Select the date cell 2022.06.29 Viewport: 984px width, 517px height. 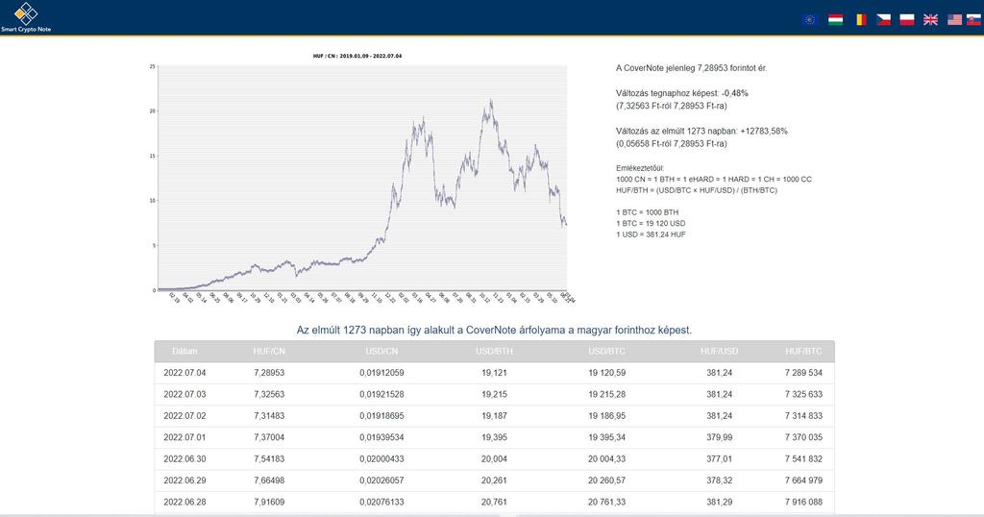pos(184,480)
